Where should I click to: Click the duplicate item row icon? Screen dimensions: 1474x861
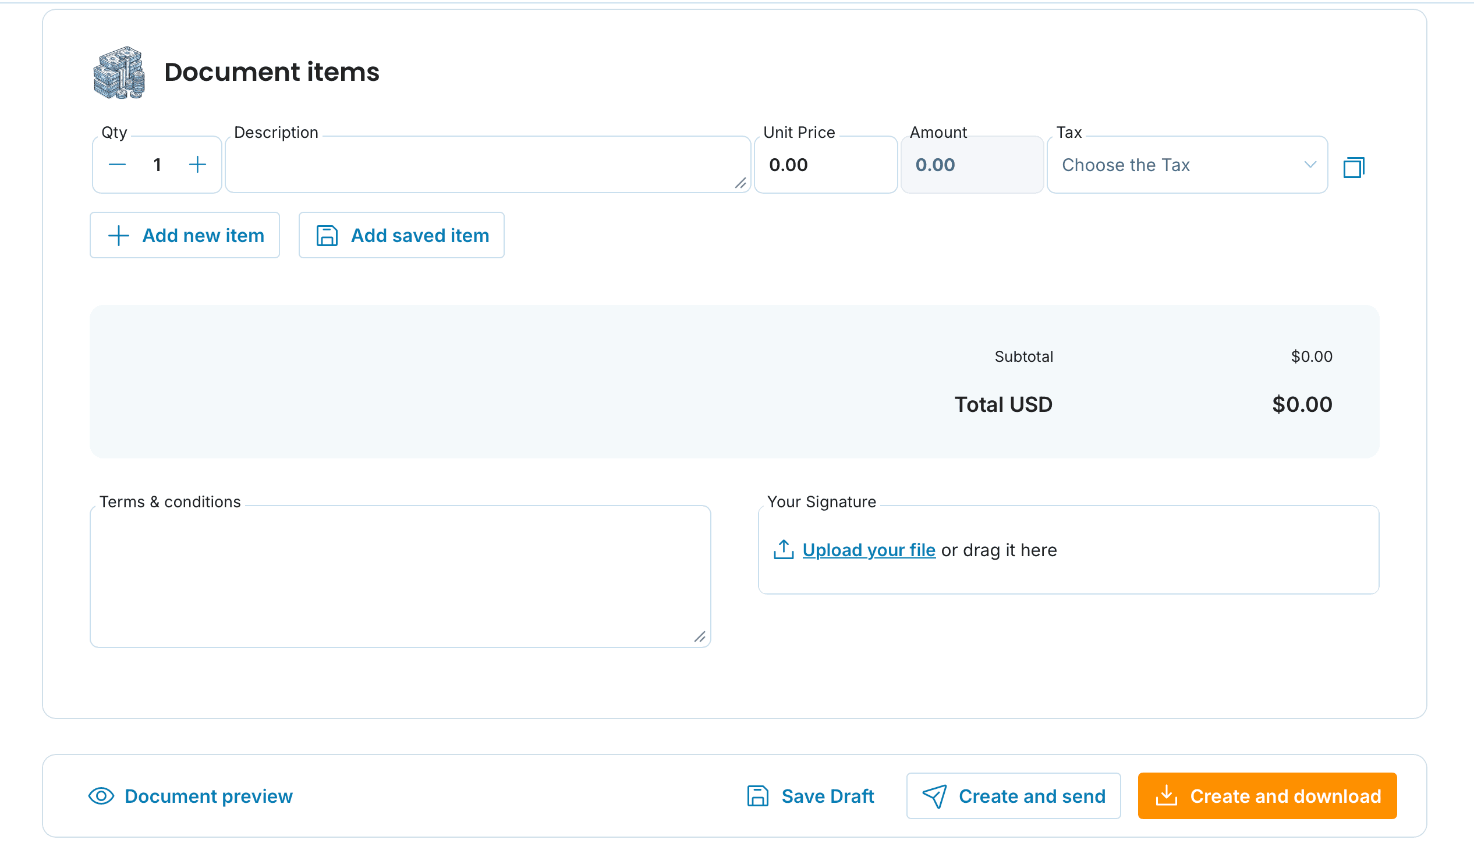1353,167
